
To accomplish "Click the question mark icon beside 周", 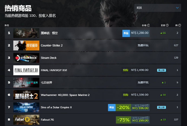I will pos(180,25).
